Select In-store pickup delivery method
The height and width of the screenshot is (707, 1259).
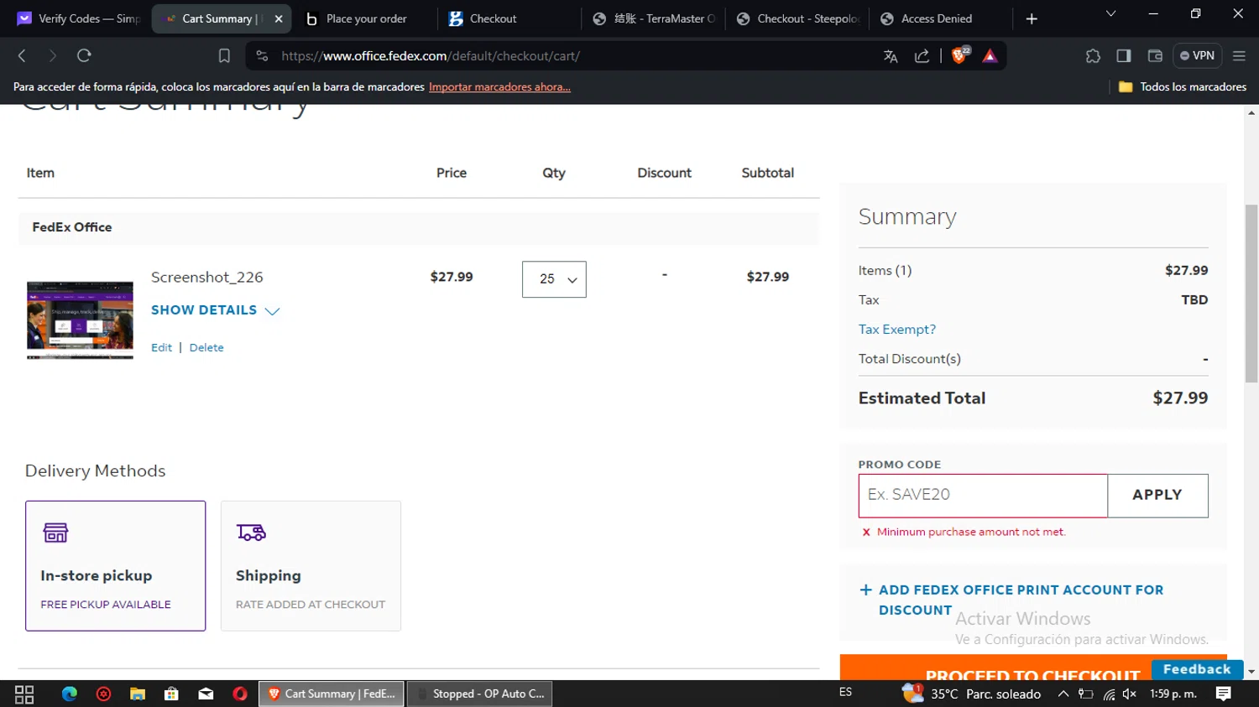[115, 566]
